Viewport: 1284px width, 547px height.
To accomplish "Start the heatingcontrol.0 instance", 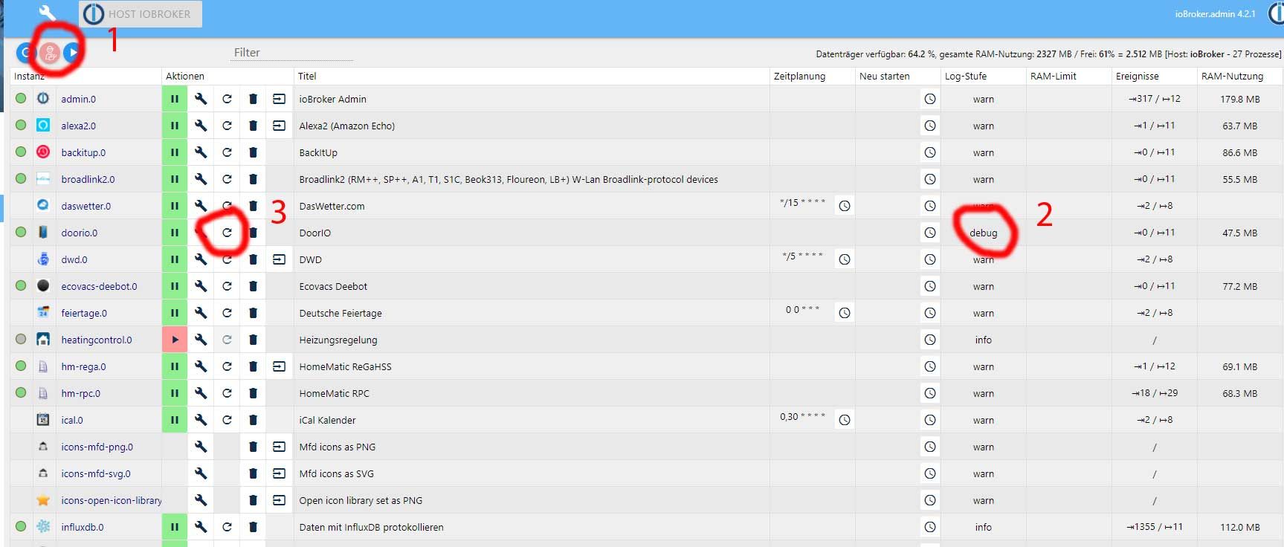I will click(x=175, y=340).
